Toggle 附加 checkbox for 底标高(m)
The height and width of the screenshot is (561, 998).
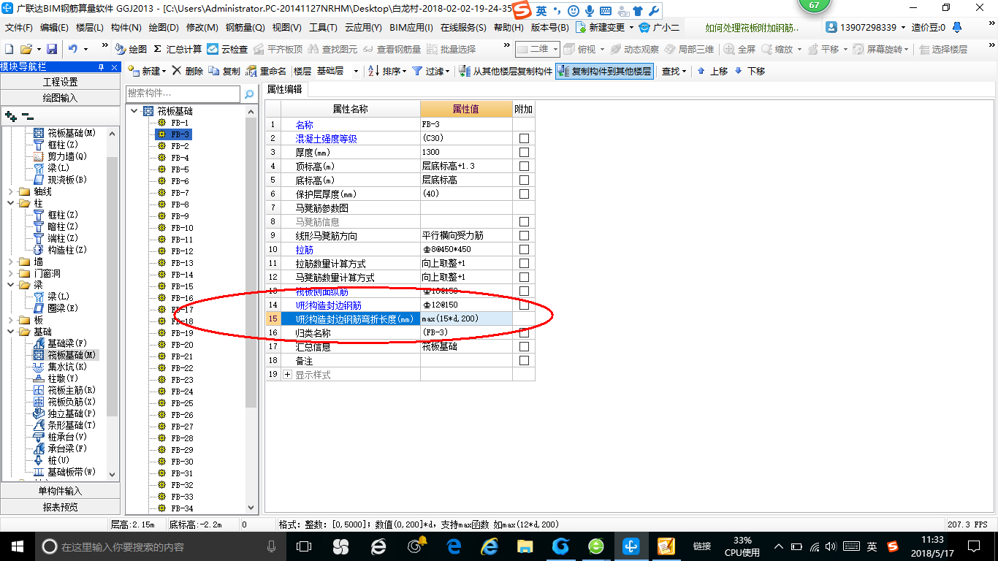click(x=524, y=180)
